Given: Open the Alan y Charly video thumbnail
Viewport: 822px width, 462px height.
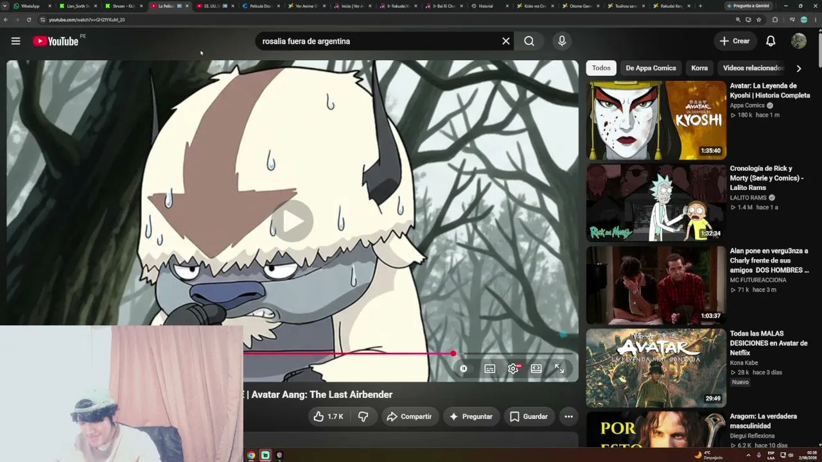Looking at the screenshot, I should point(656,286).
